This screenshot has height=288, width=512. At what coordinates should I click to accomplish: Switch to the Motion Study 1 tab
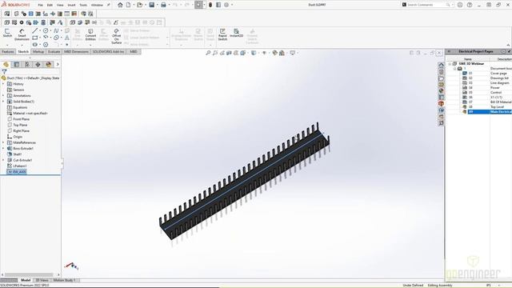[x=64, y=280]
